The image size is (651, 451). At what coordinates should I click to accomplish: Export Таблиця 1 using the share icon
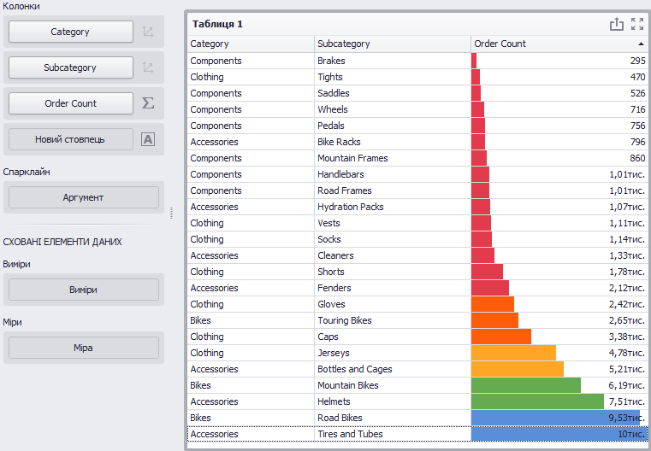pos(617,24)
